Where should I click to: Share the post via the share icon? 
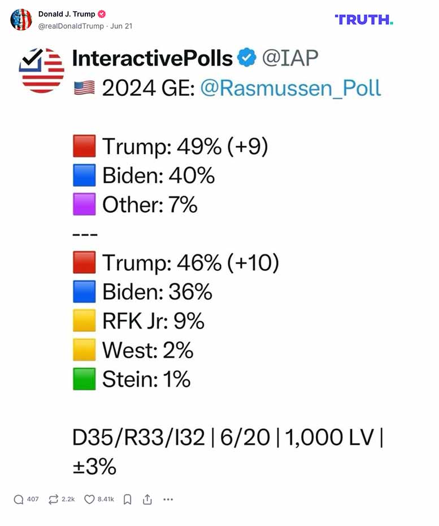pos(147,499)
